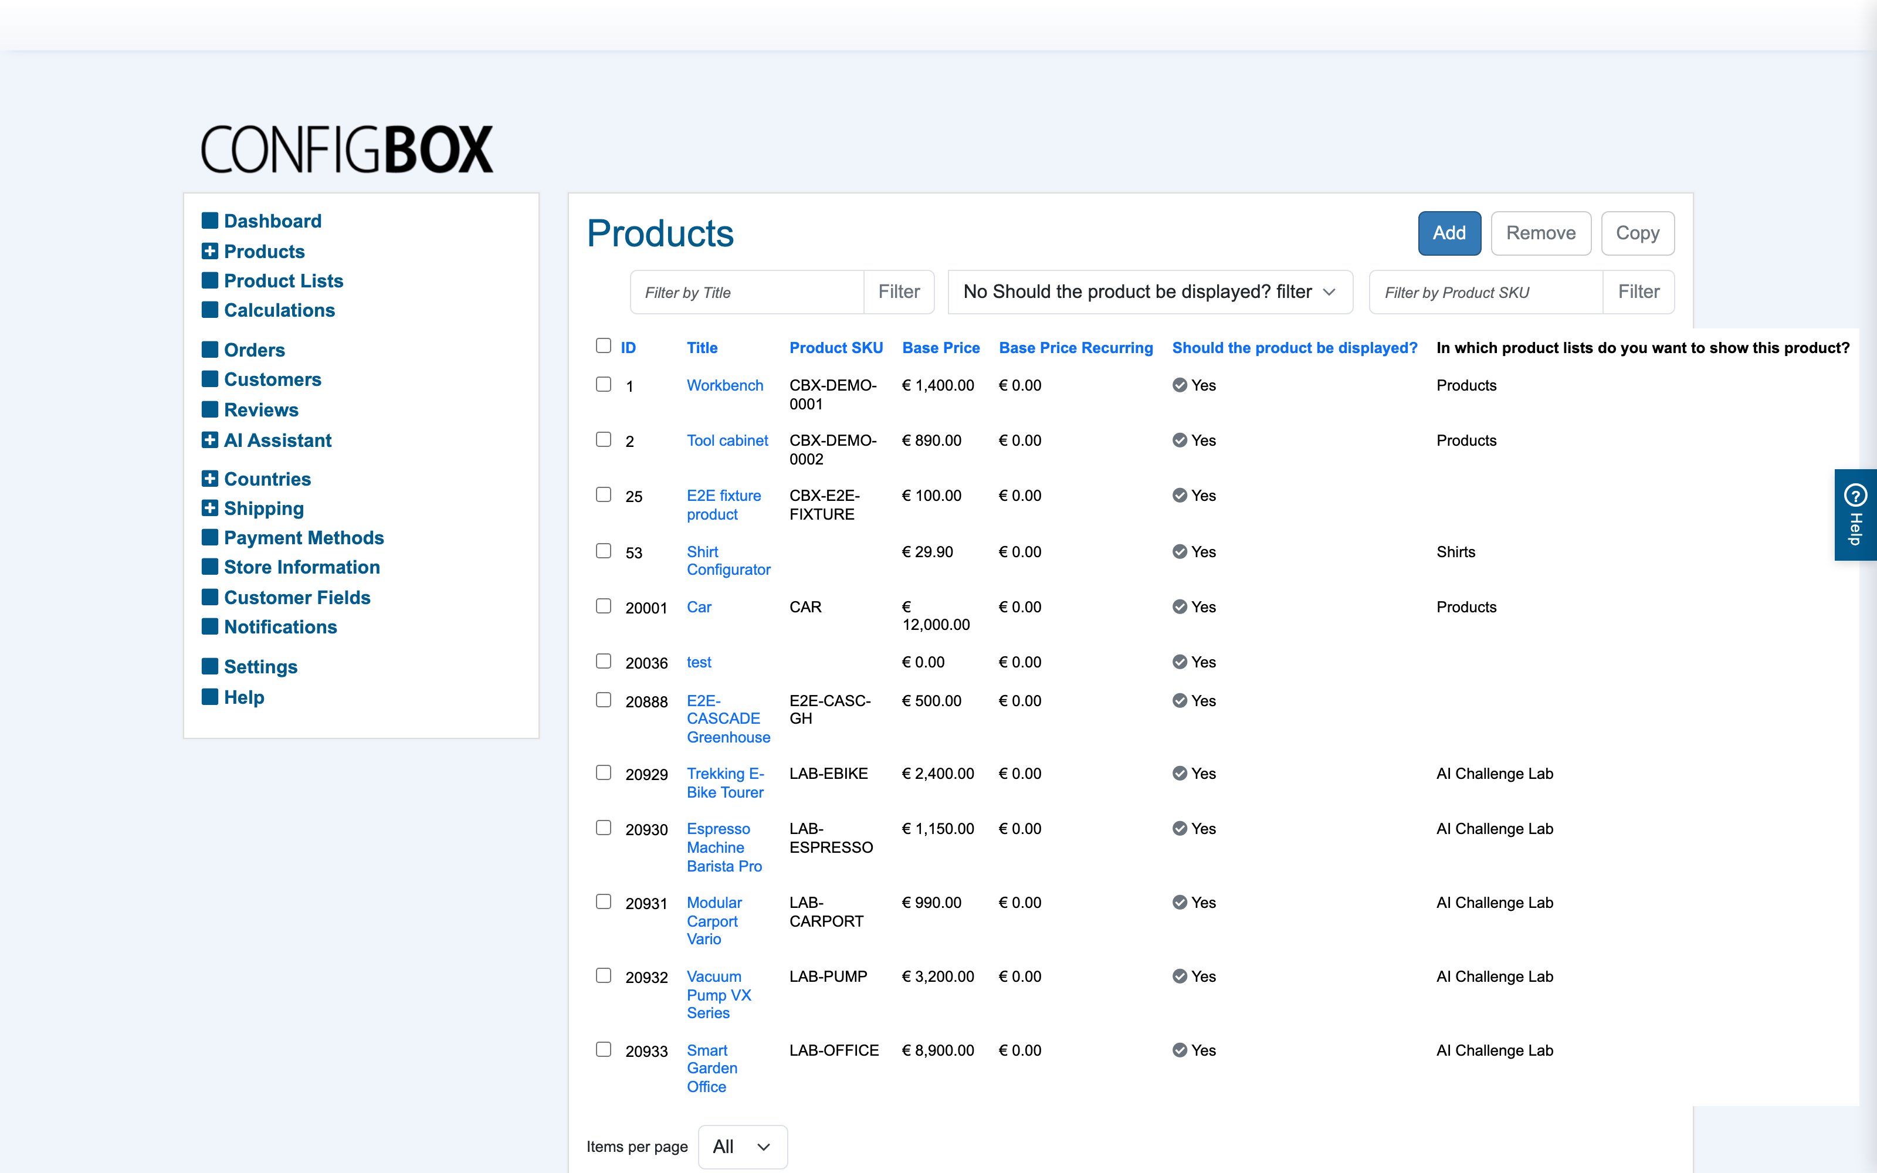Image resolution: width=1877 pixels, height=1173 pixels.
Task: Open Customers in the sidebar menu
Action: click(x=272, y=379)
